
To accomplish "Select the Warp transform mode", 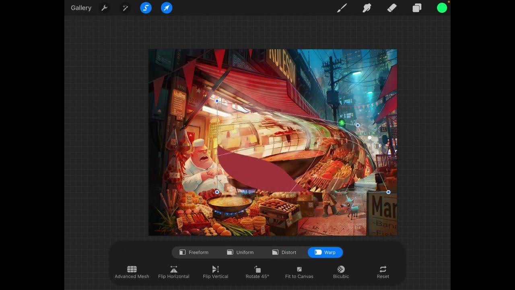I will pyautogui.click(x=325, y=253).
